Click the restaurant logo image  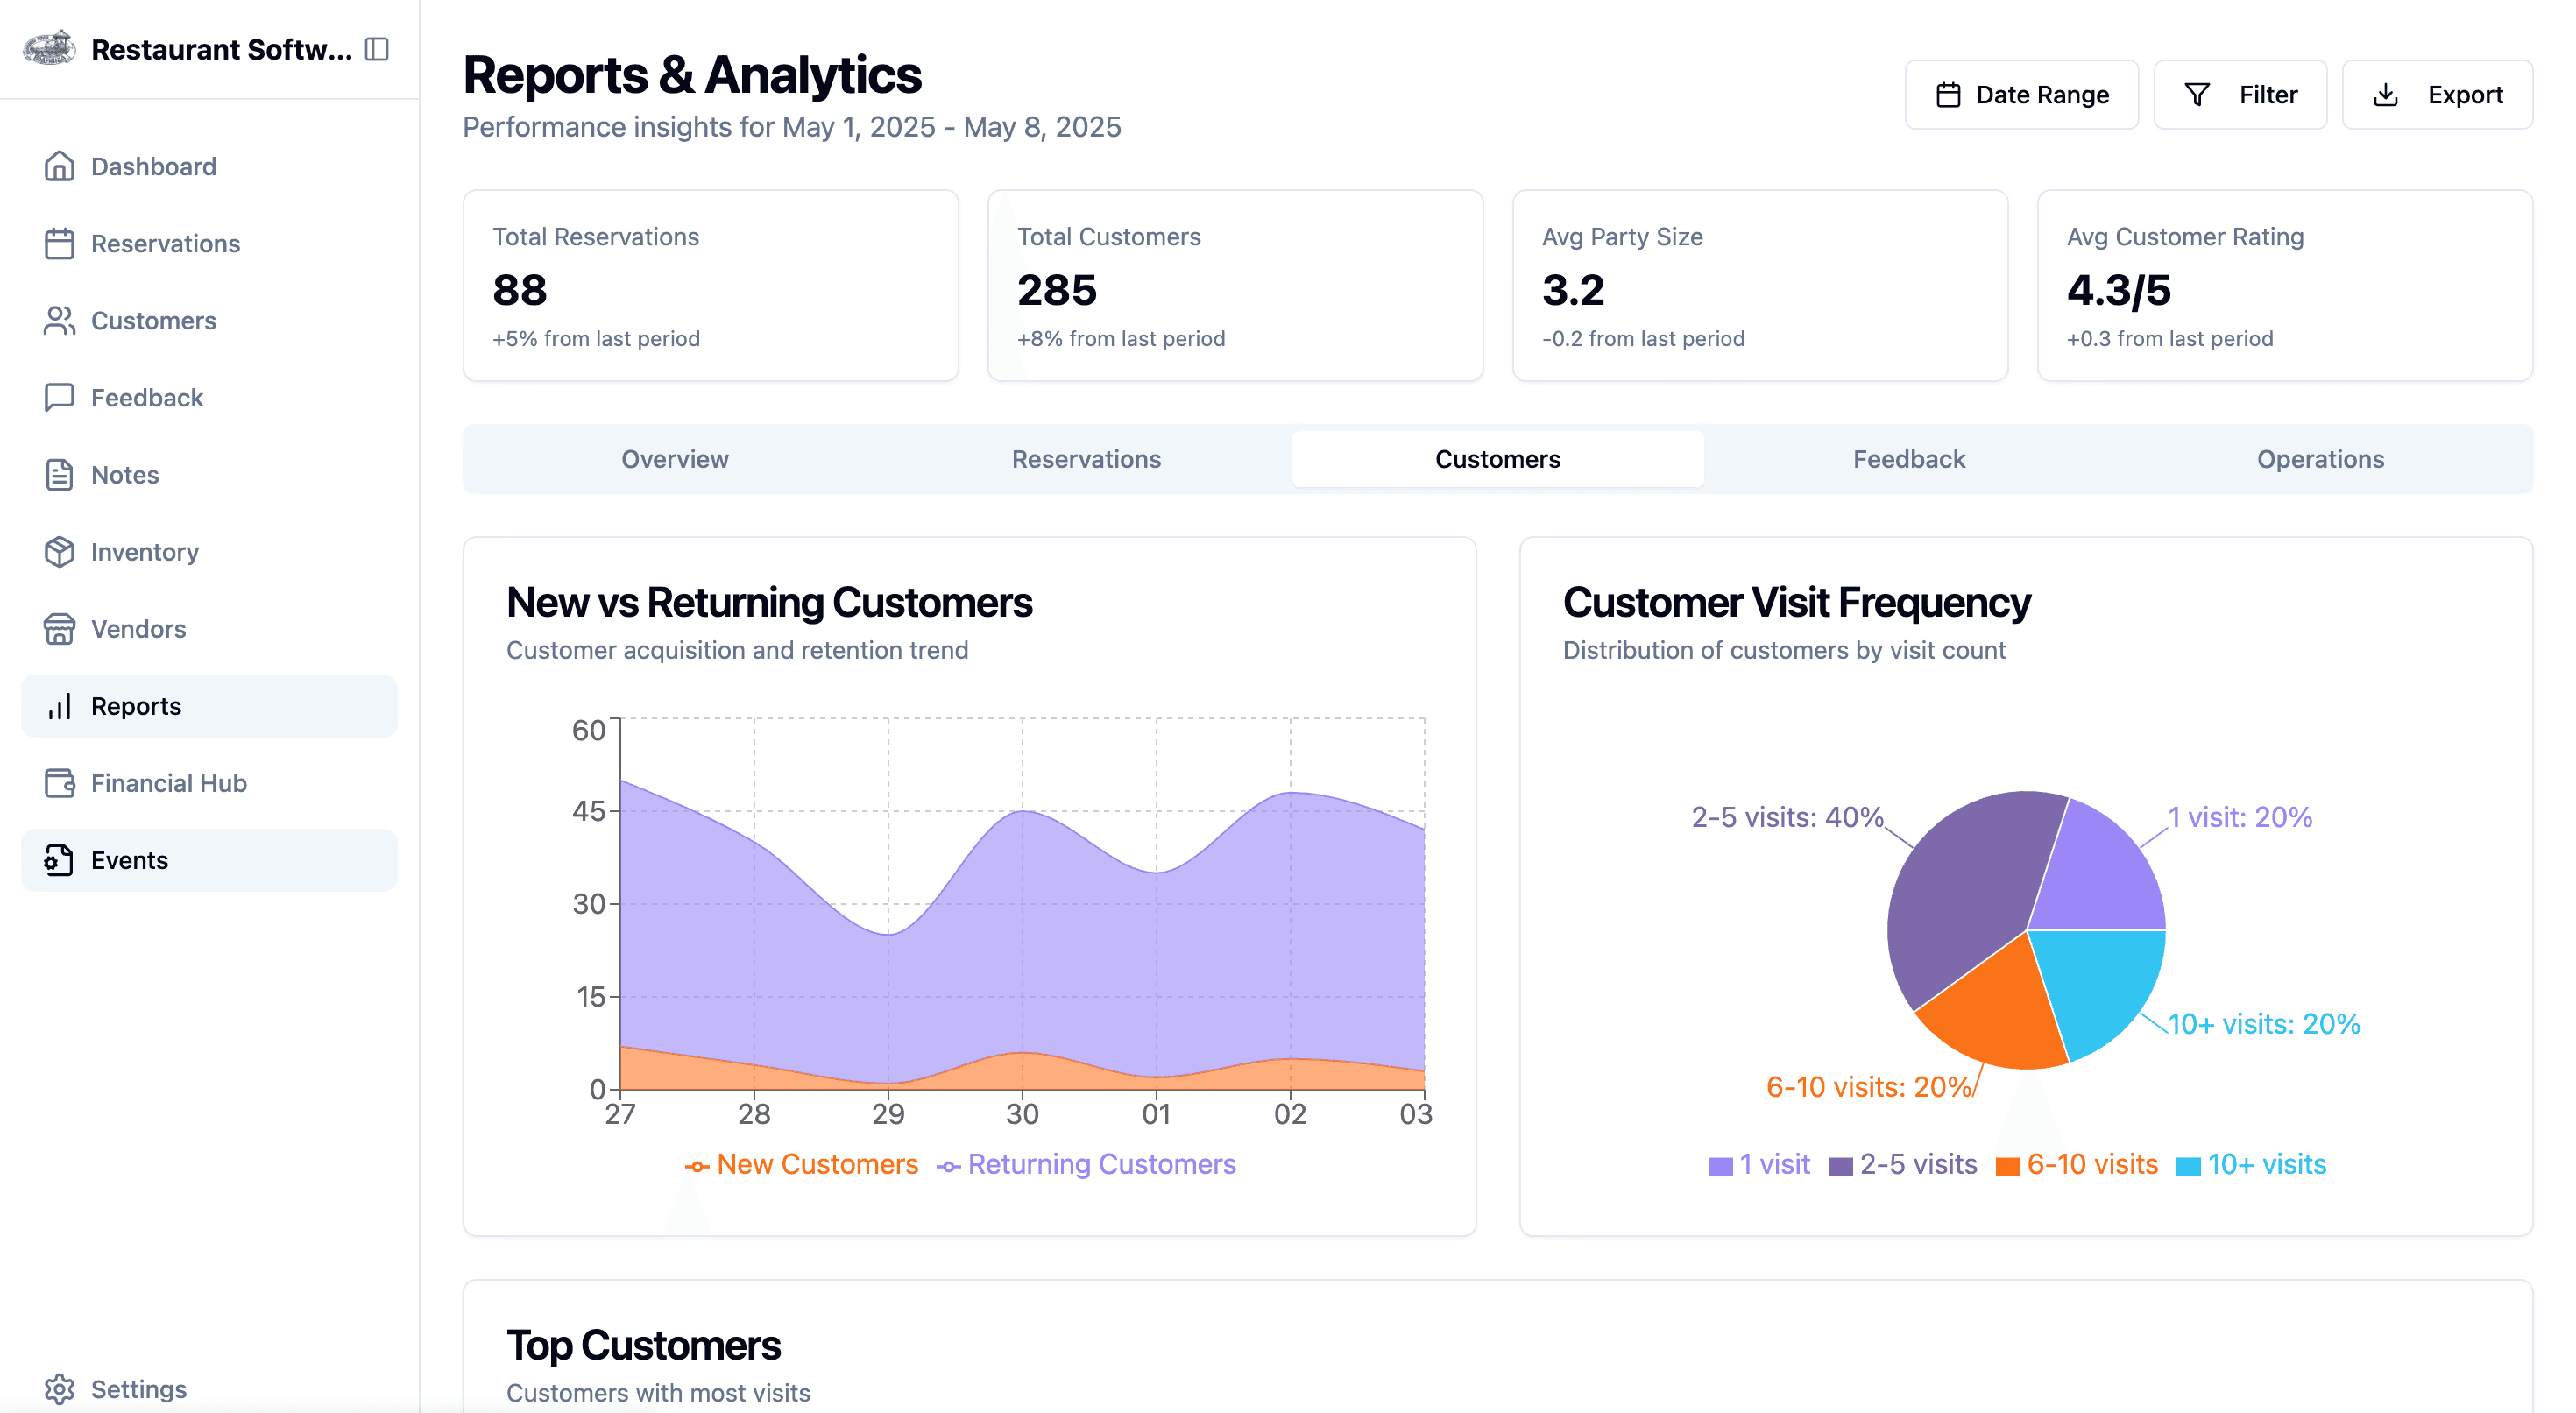[49, 48]
